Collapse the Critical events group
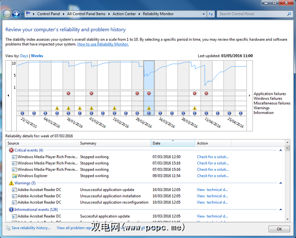Image resolution: width=296 pixels, height=238 pixels. coord(281,150)
